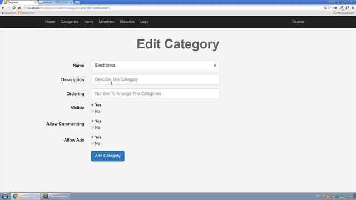The image size is (356, 200).
Task: Click the zoom magnifier icon in address bar
Action: (x=325, y=8)
